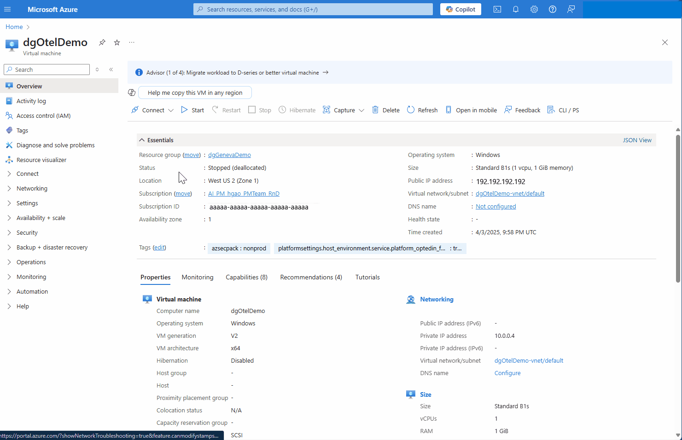Viewport: 682px width, 440px height.
Task: Expand the Automation sidebar group
Action: click(x=9, y=291)
